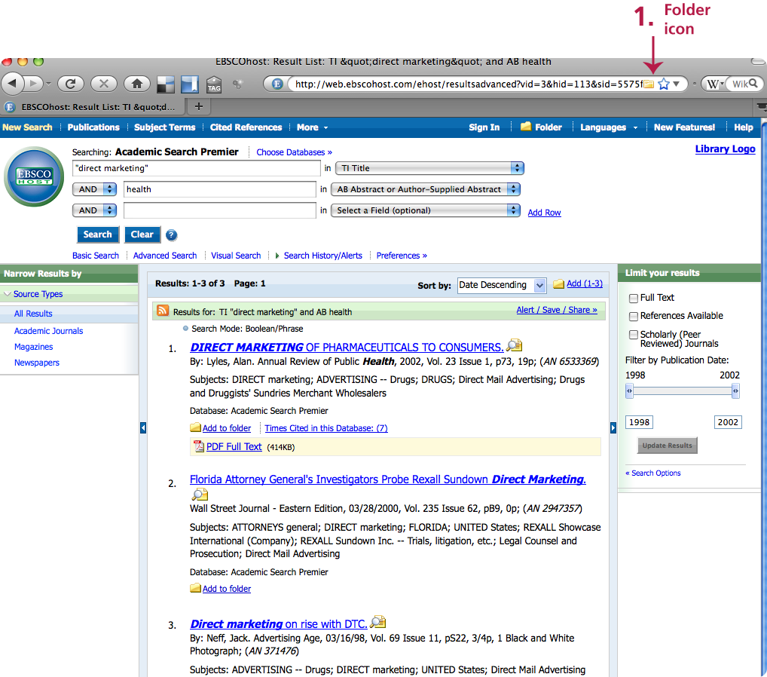This screenshot has width=767, height=677.
Task: Click the folder icon under result 1
Action: point(195,427)
